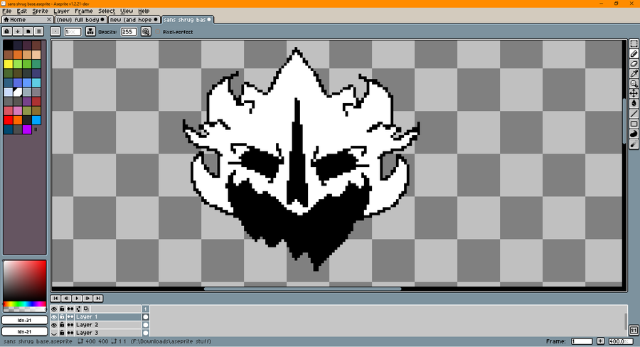Select the Zoom tool in toolbox
This screenshot has height=347, width=640.
pyautogui.click(x=634, y=84)
